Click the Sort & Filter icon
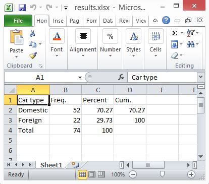209x184 pixels. tap(191, 33)
